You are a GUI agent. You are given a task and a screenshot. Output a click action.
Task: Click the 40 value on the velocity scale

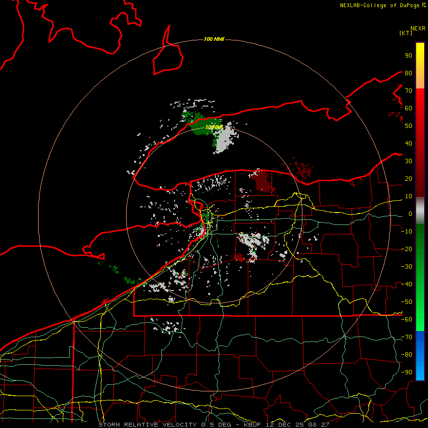409,144
